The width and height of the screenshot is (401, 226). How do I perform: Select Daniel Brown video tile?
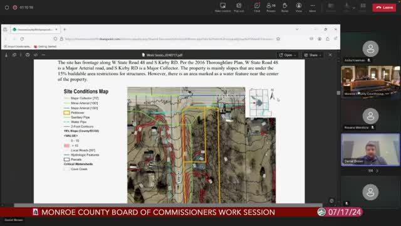click(370, 149)
